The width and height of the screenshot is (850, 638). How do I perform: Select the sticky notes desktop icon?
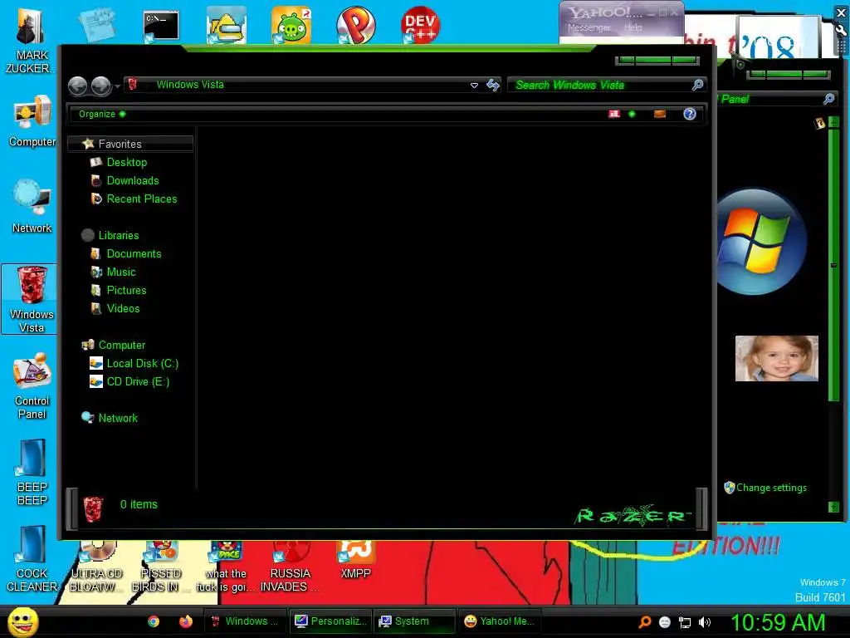click(x=97, y=24)
